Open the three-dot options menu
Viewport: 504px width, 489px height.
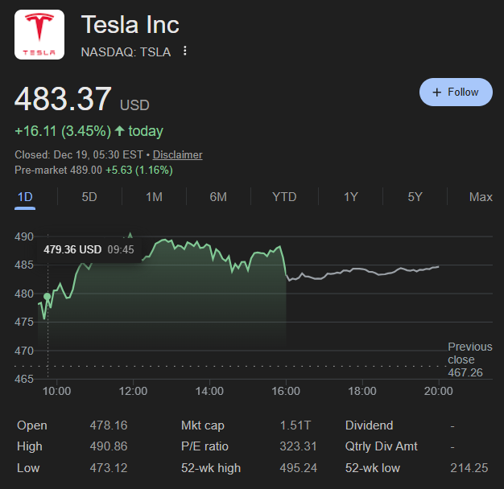(185, 51)
